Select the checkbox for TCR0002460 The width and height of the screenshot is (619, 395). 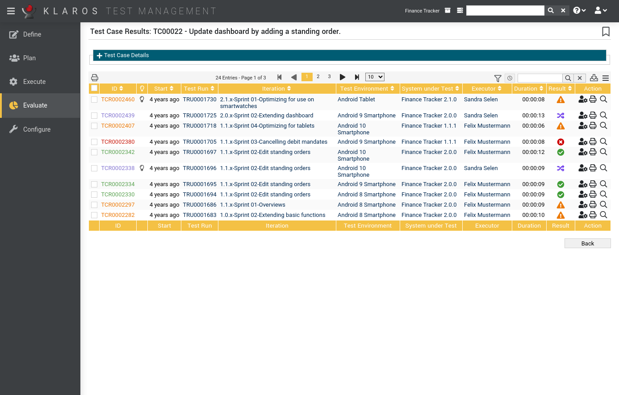tap(94, 100)
